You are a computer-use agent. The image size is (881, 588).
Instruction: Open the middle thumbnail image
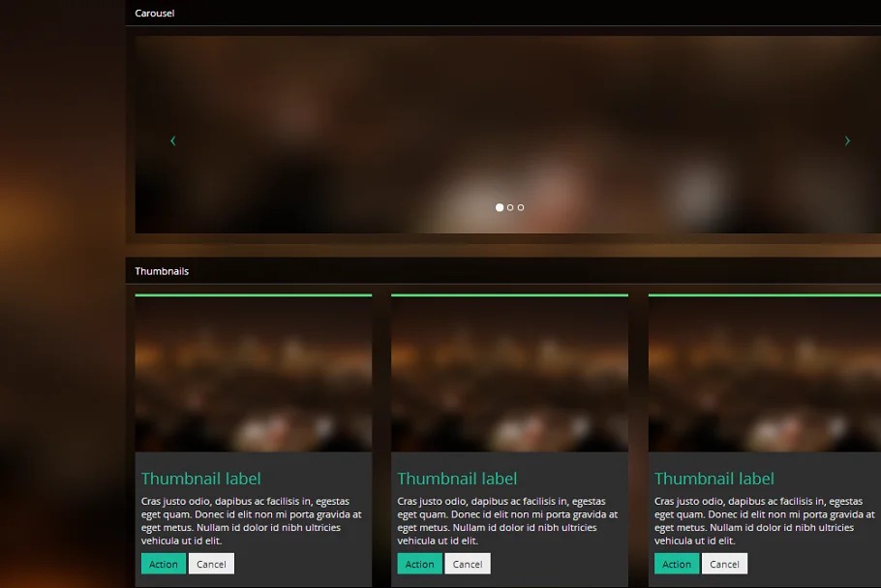[509, 374]
